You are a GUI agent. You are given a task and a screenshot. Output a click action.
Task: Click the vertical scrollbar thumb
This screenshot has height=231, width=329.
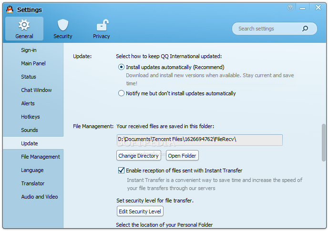point(324,142)
